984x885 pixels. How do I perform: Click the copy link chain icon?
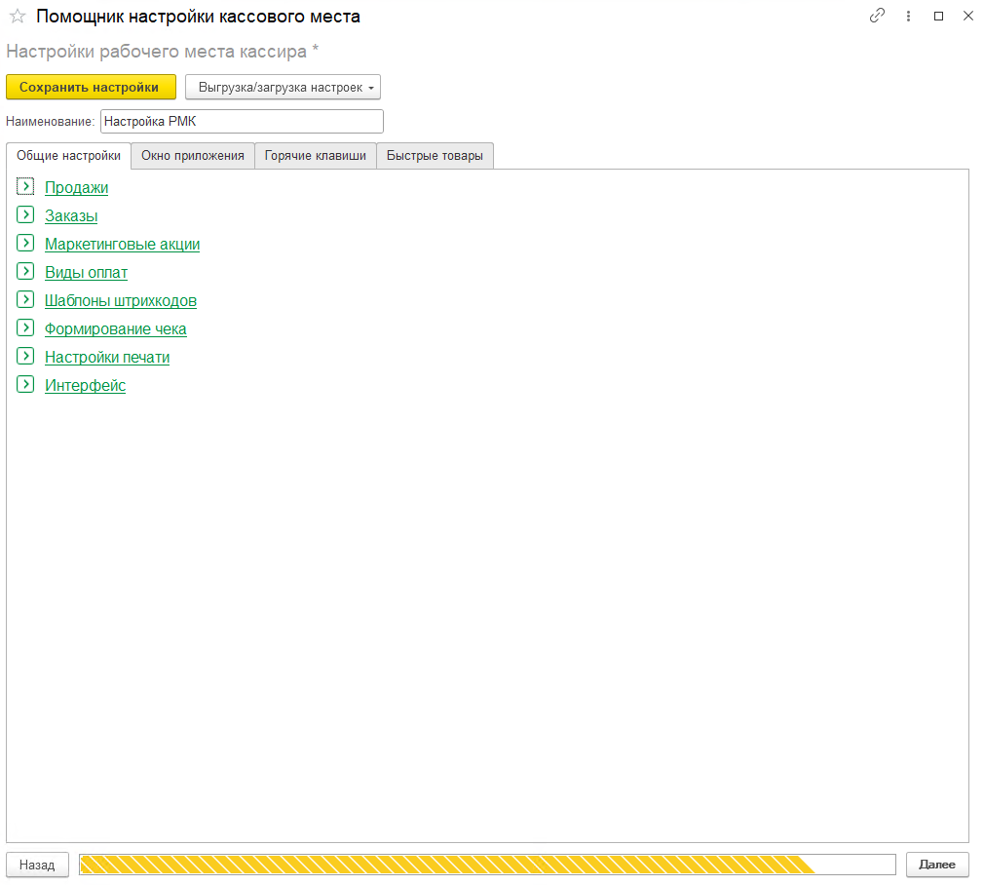877,17
